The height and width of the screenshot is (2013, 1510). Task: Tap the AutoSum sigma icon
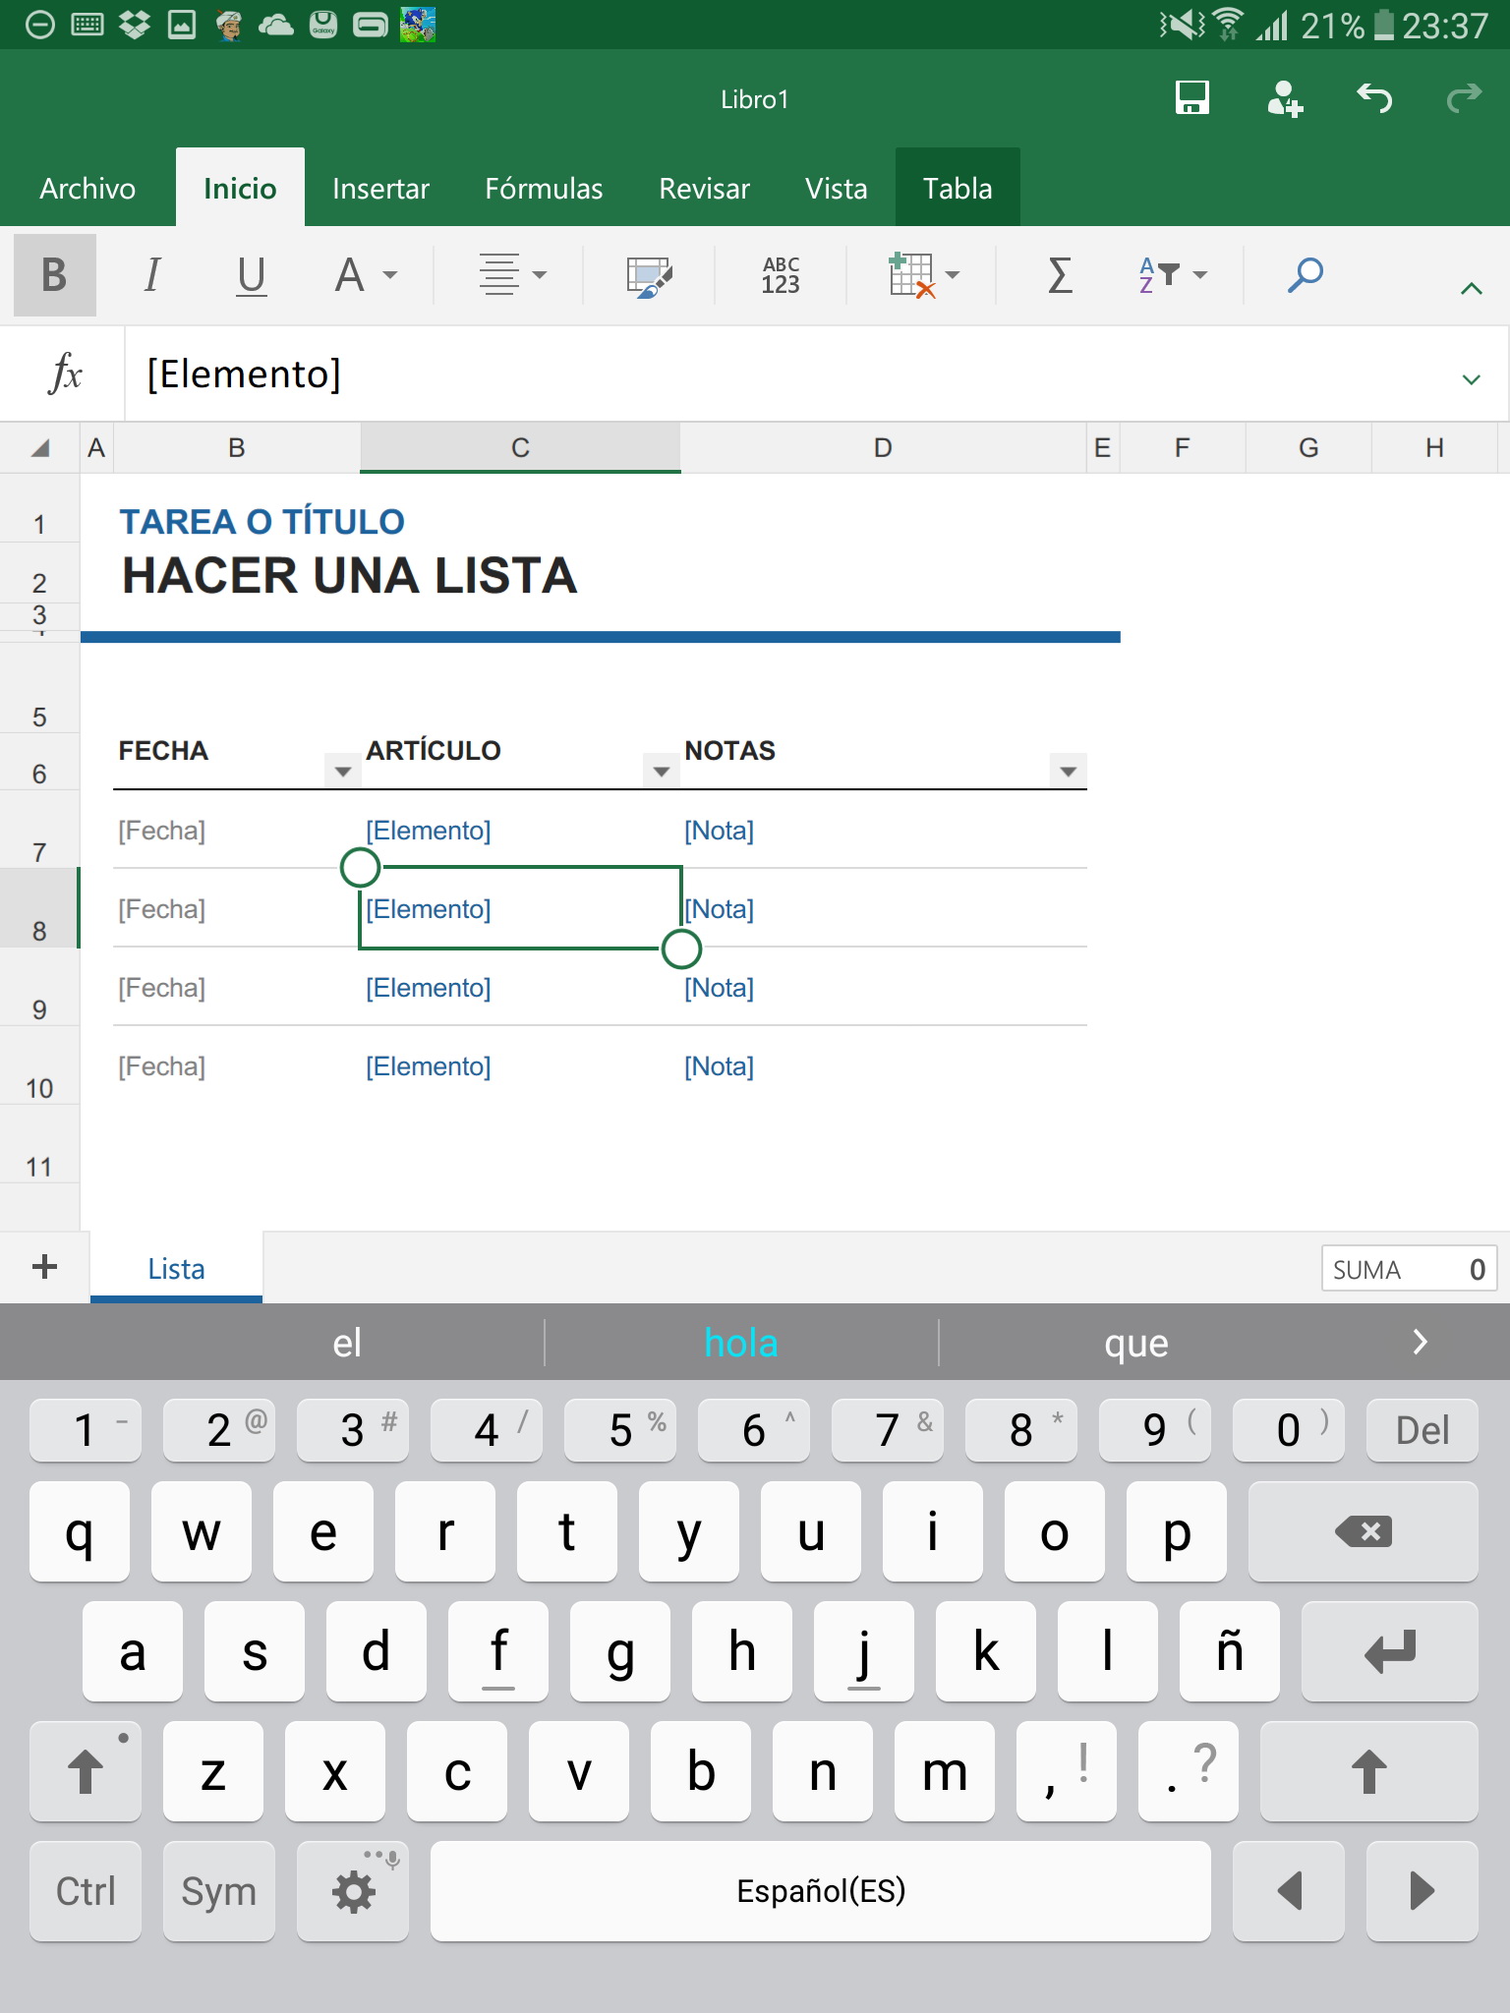(x=1059, y=276)
